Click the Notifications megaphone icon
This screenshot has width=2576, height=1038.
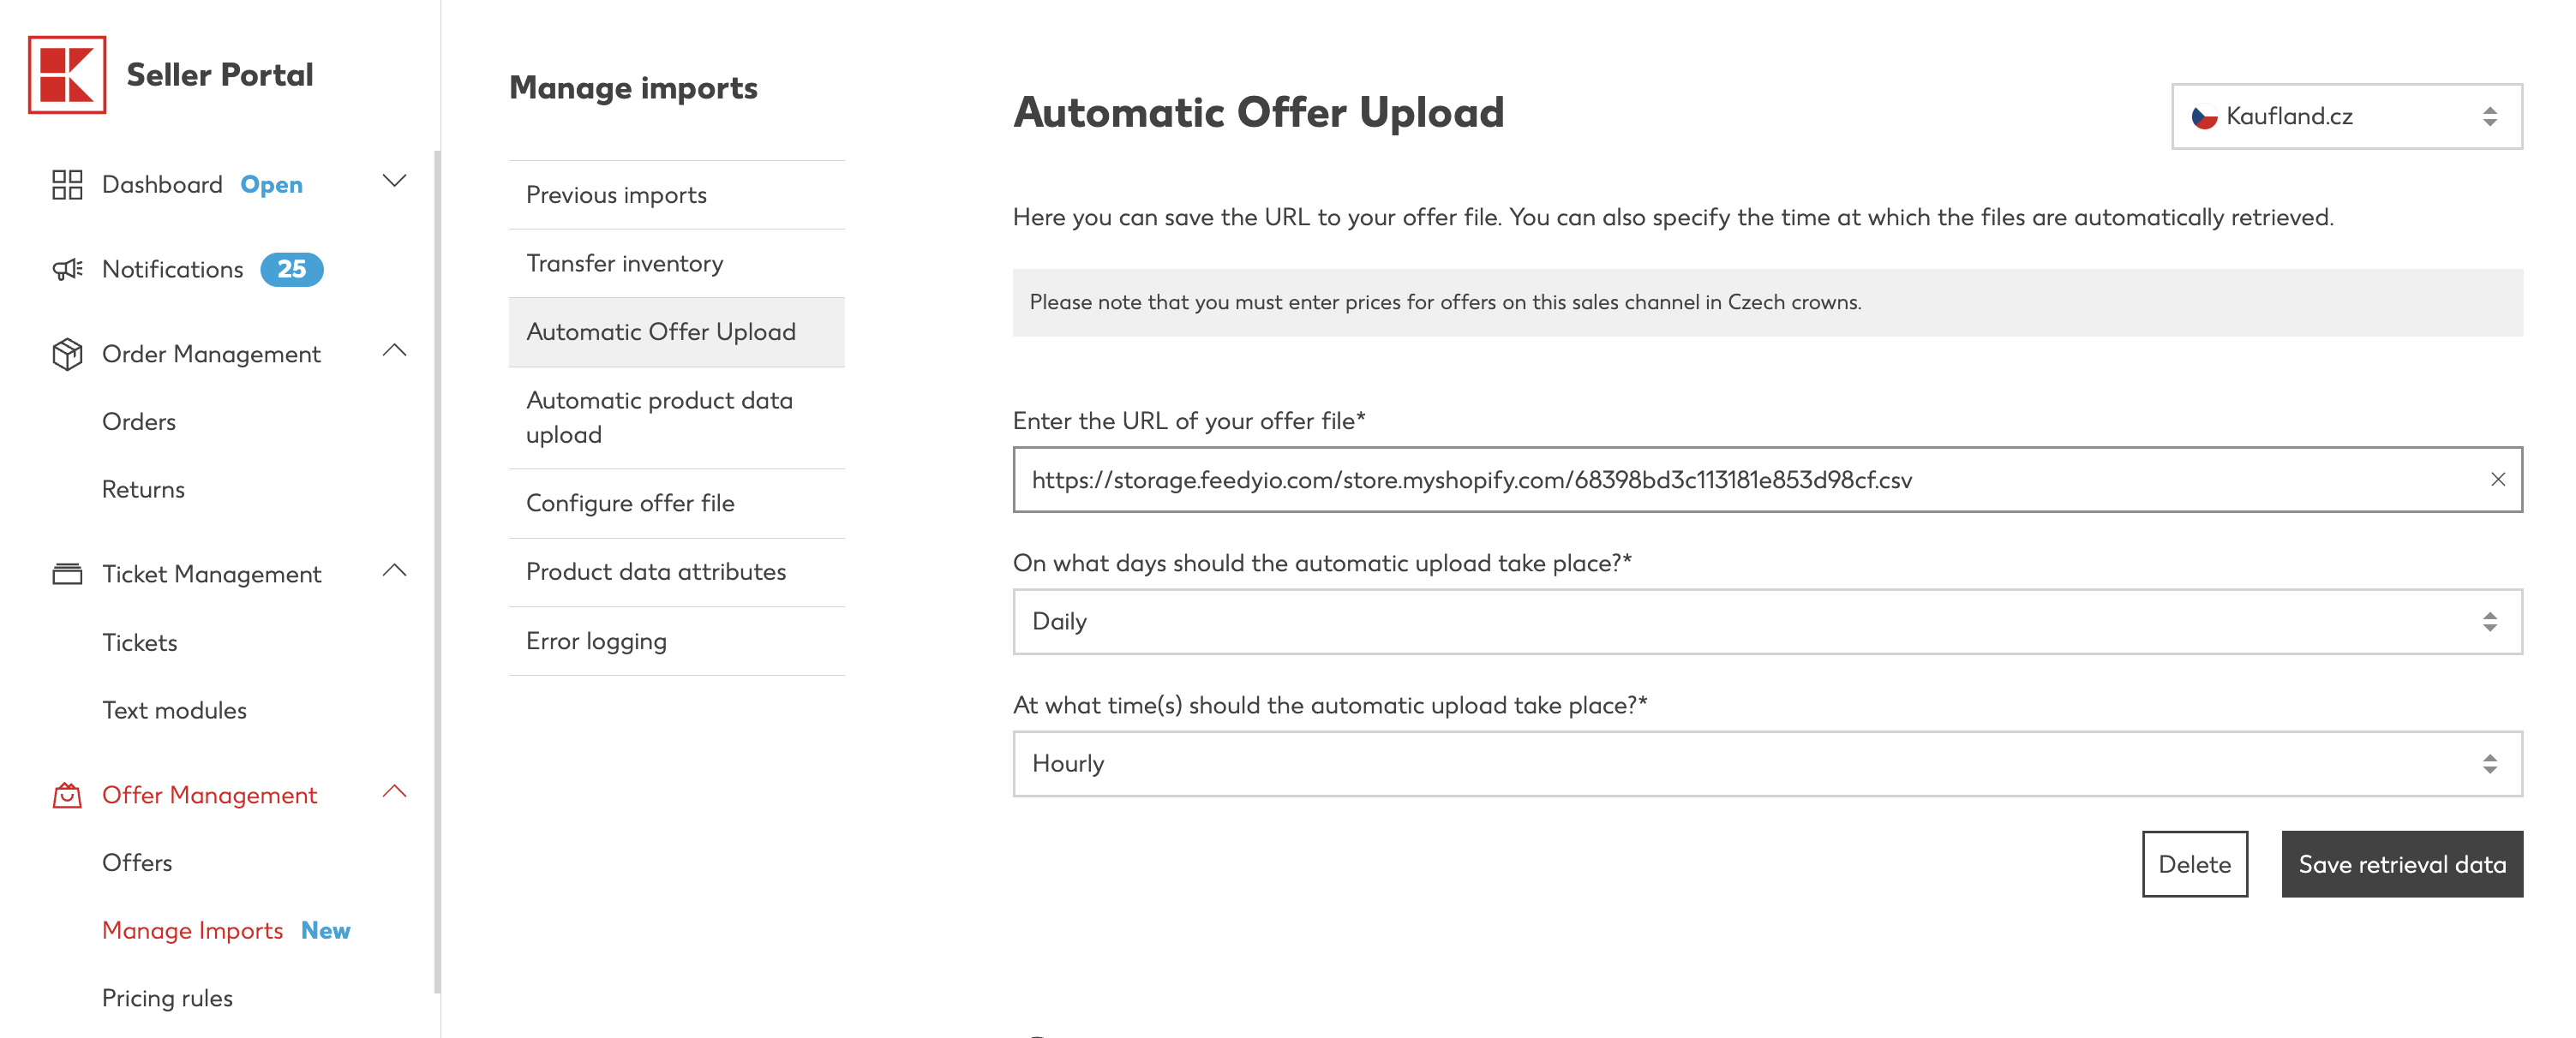coord(67,270)
